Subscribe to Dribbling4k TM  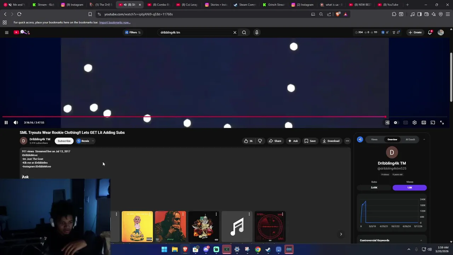pyautogui.click(x=64, y=141)
